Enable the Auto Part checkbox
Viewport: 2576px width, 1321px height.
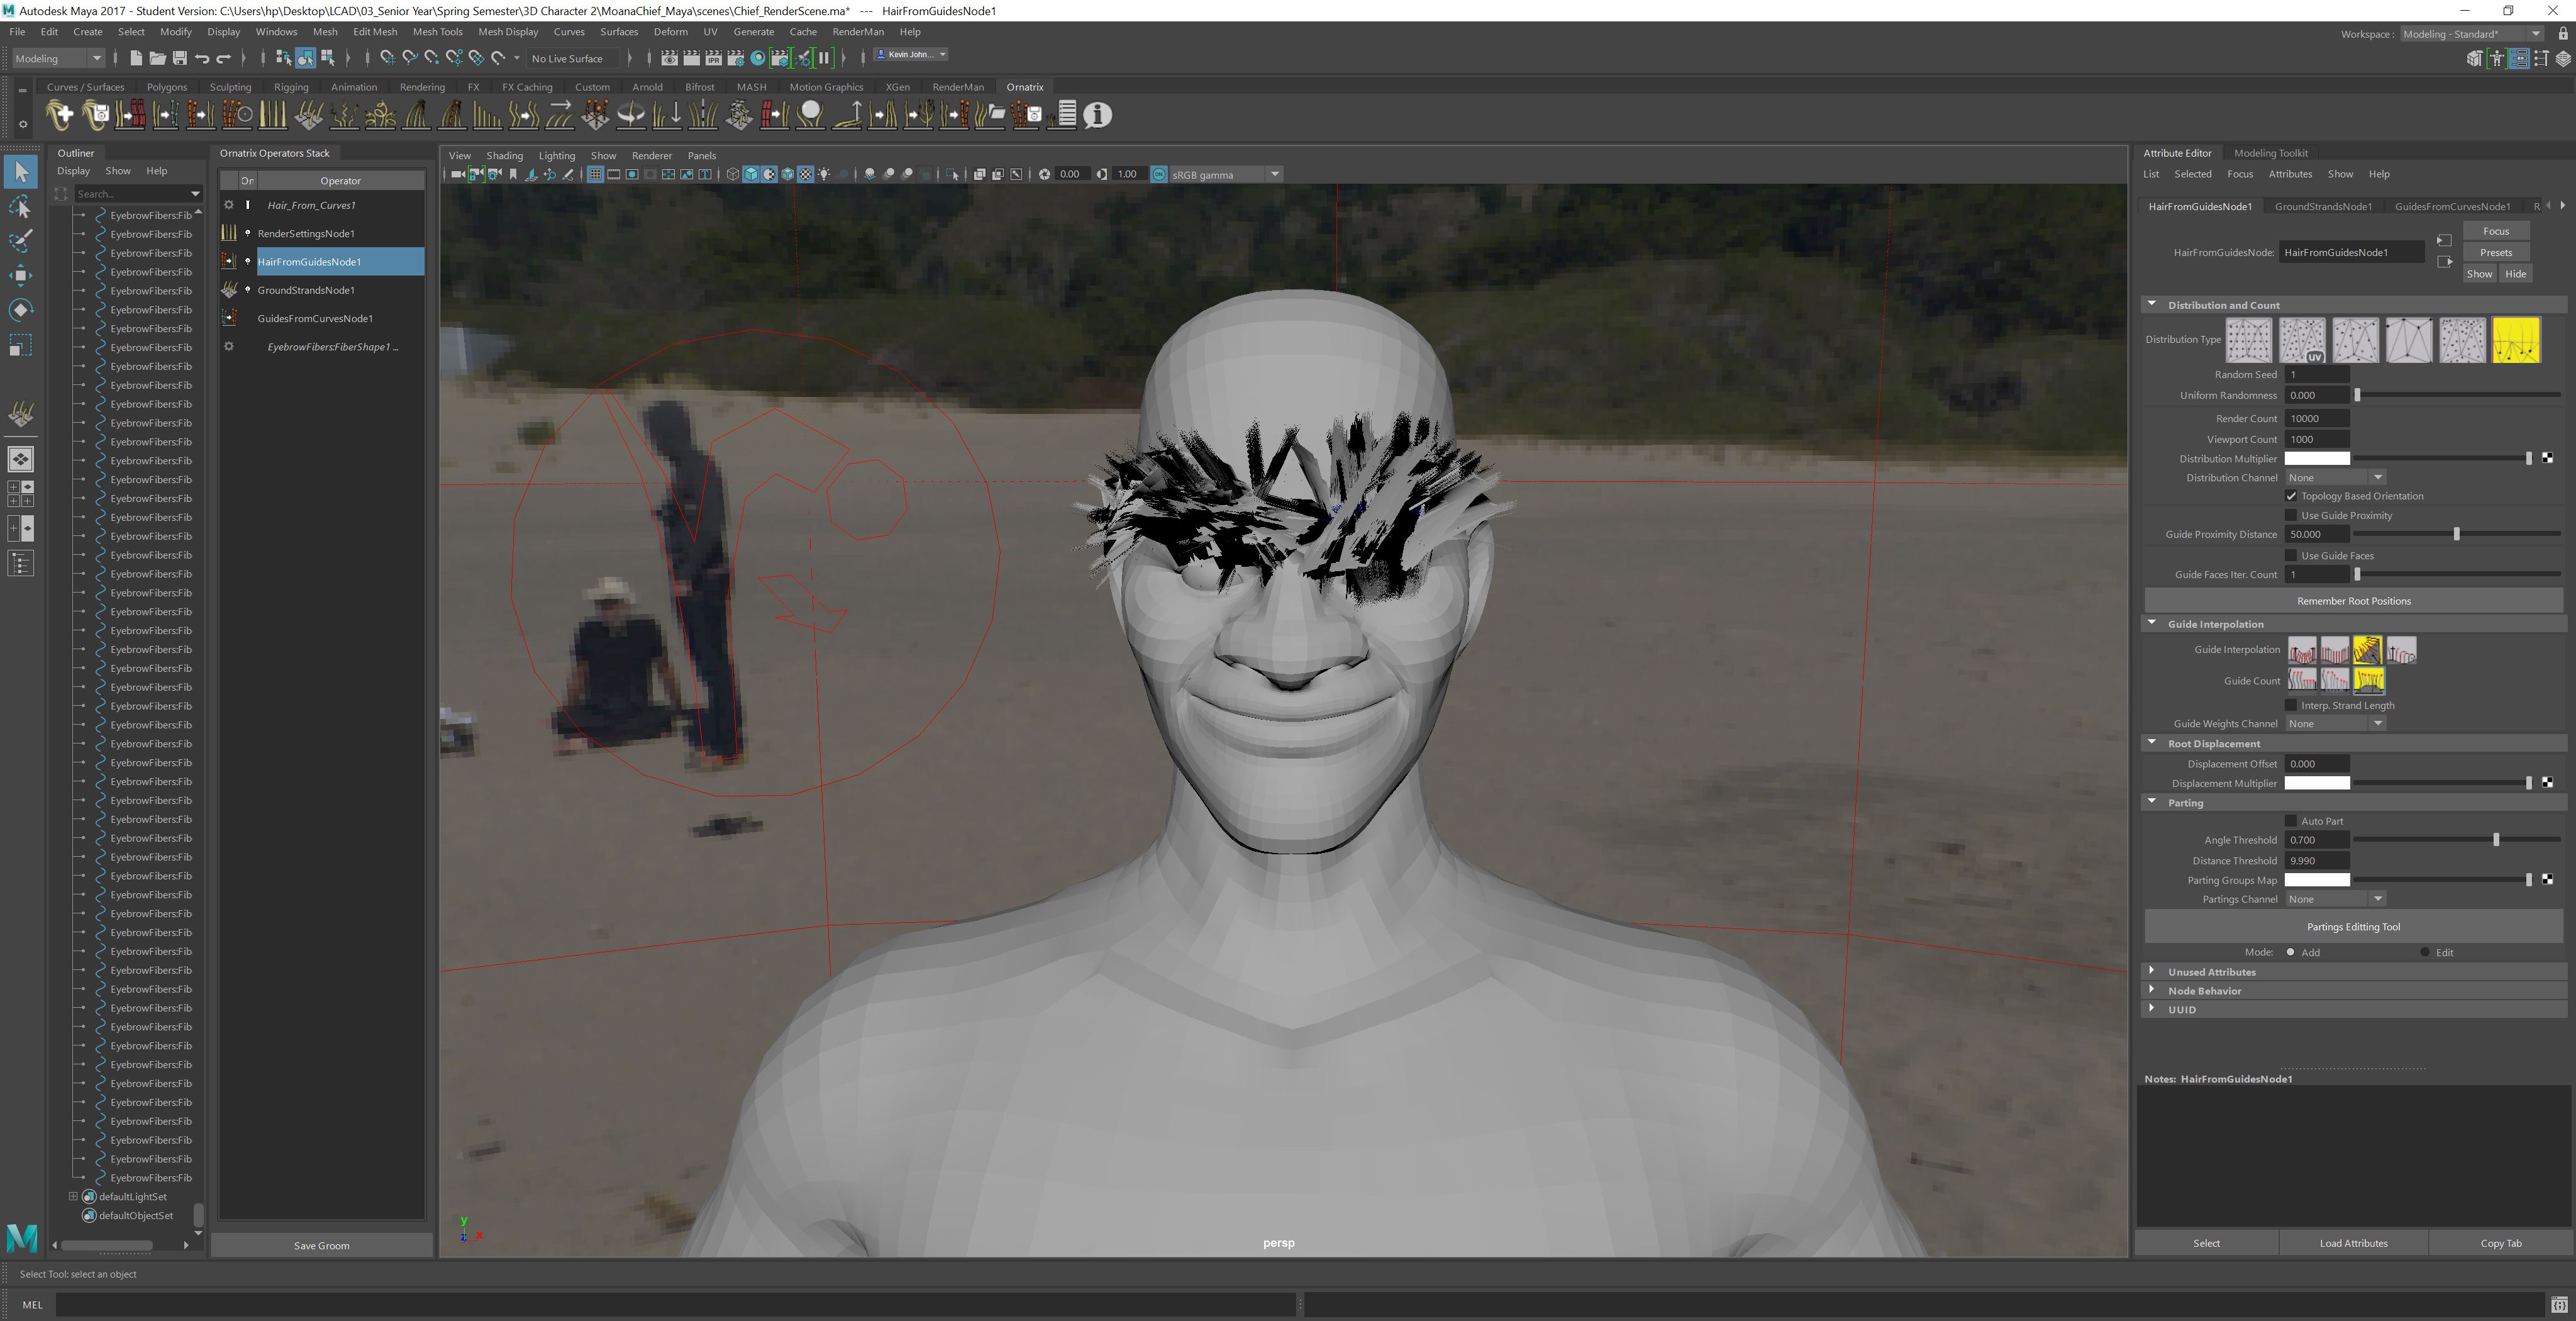coord(2291,821)
